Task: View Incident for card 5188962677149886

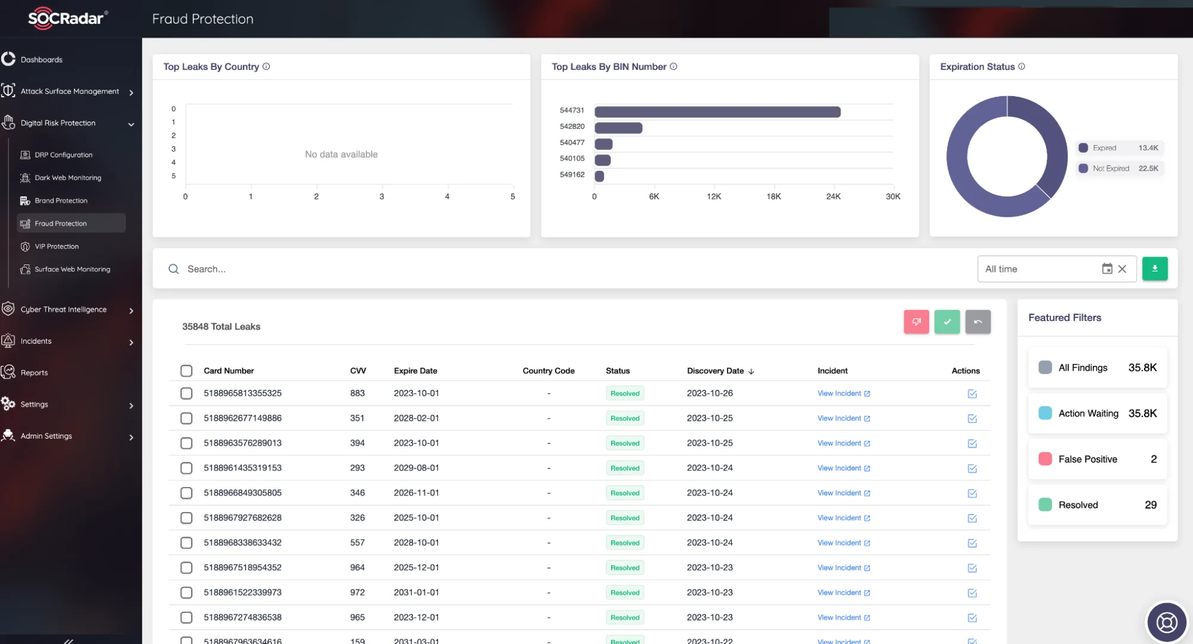Action: (843, 418)
